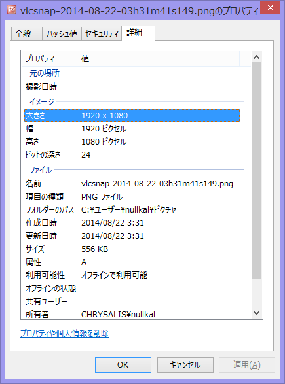Viewport: 285px width, 384px height.
Task: Click the 値 column header
Action: coord(158,58)
